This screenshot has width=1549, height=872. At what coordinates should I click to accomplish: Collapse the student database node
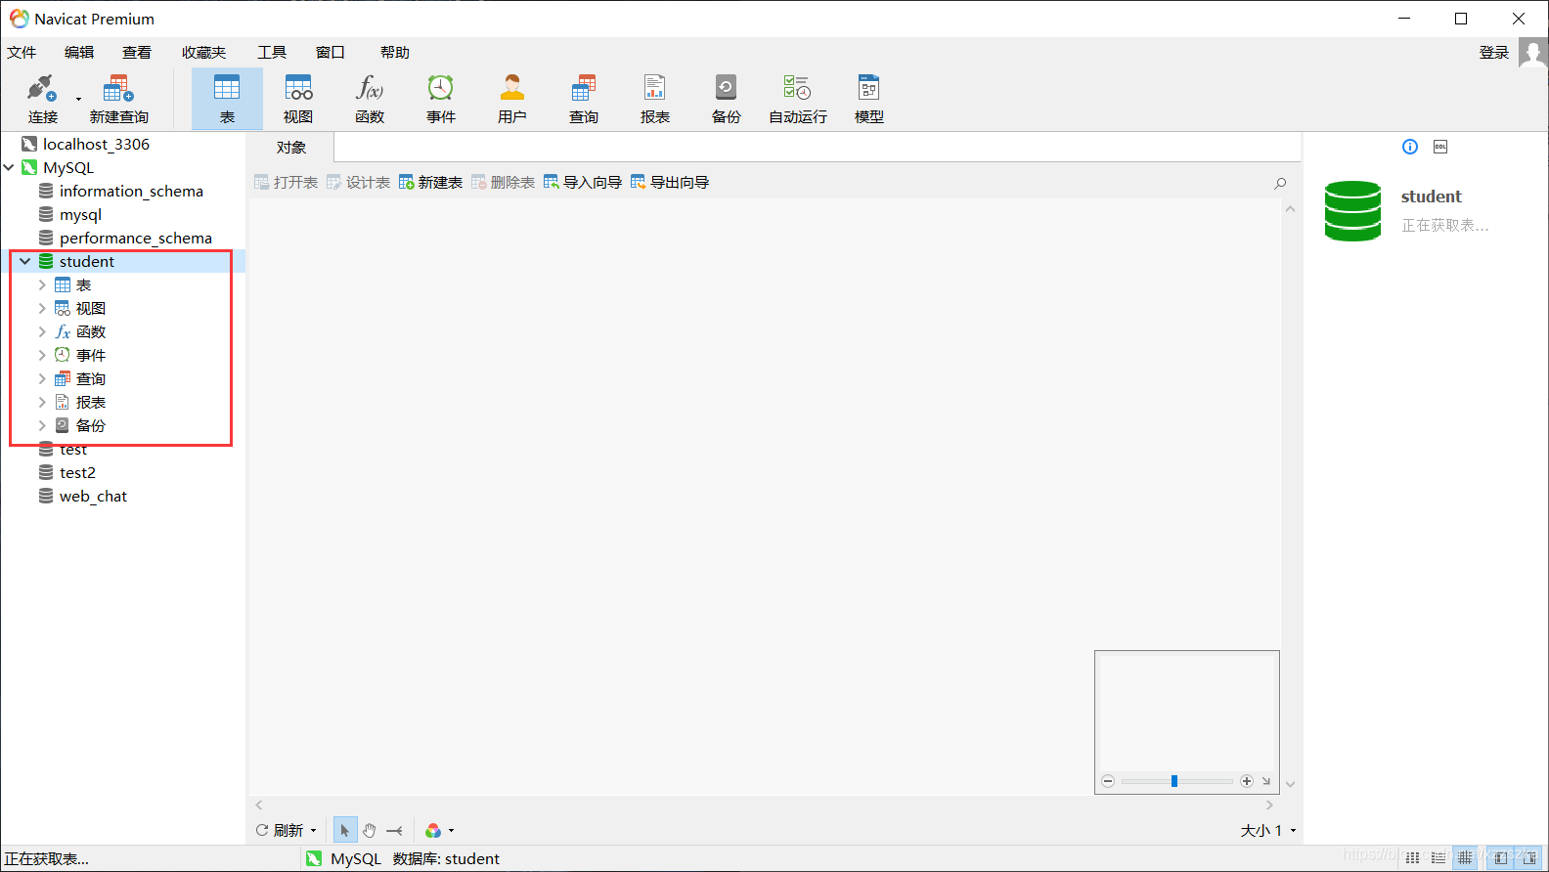click(x=25, y=262)
